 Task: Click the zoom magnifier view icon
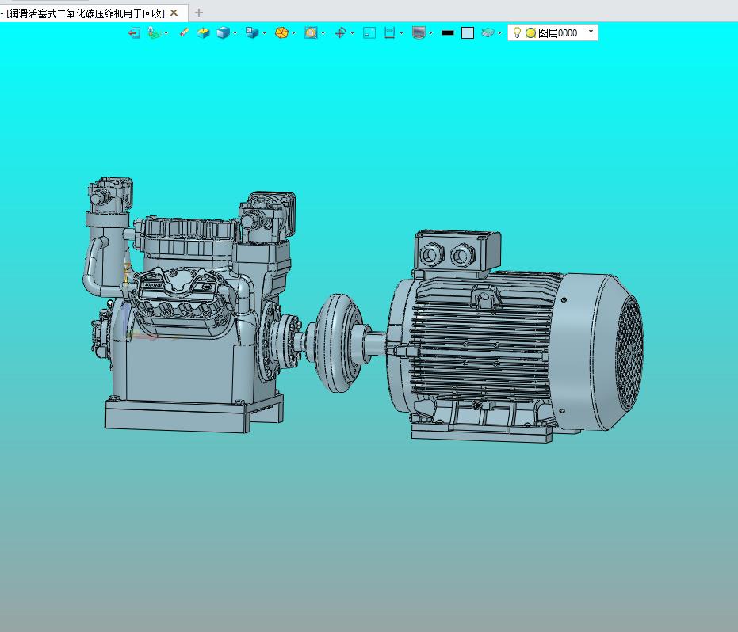(311, 33)
